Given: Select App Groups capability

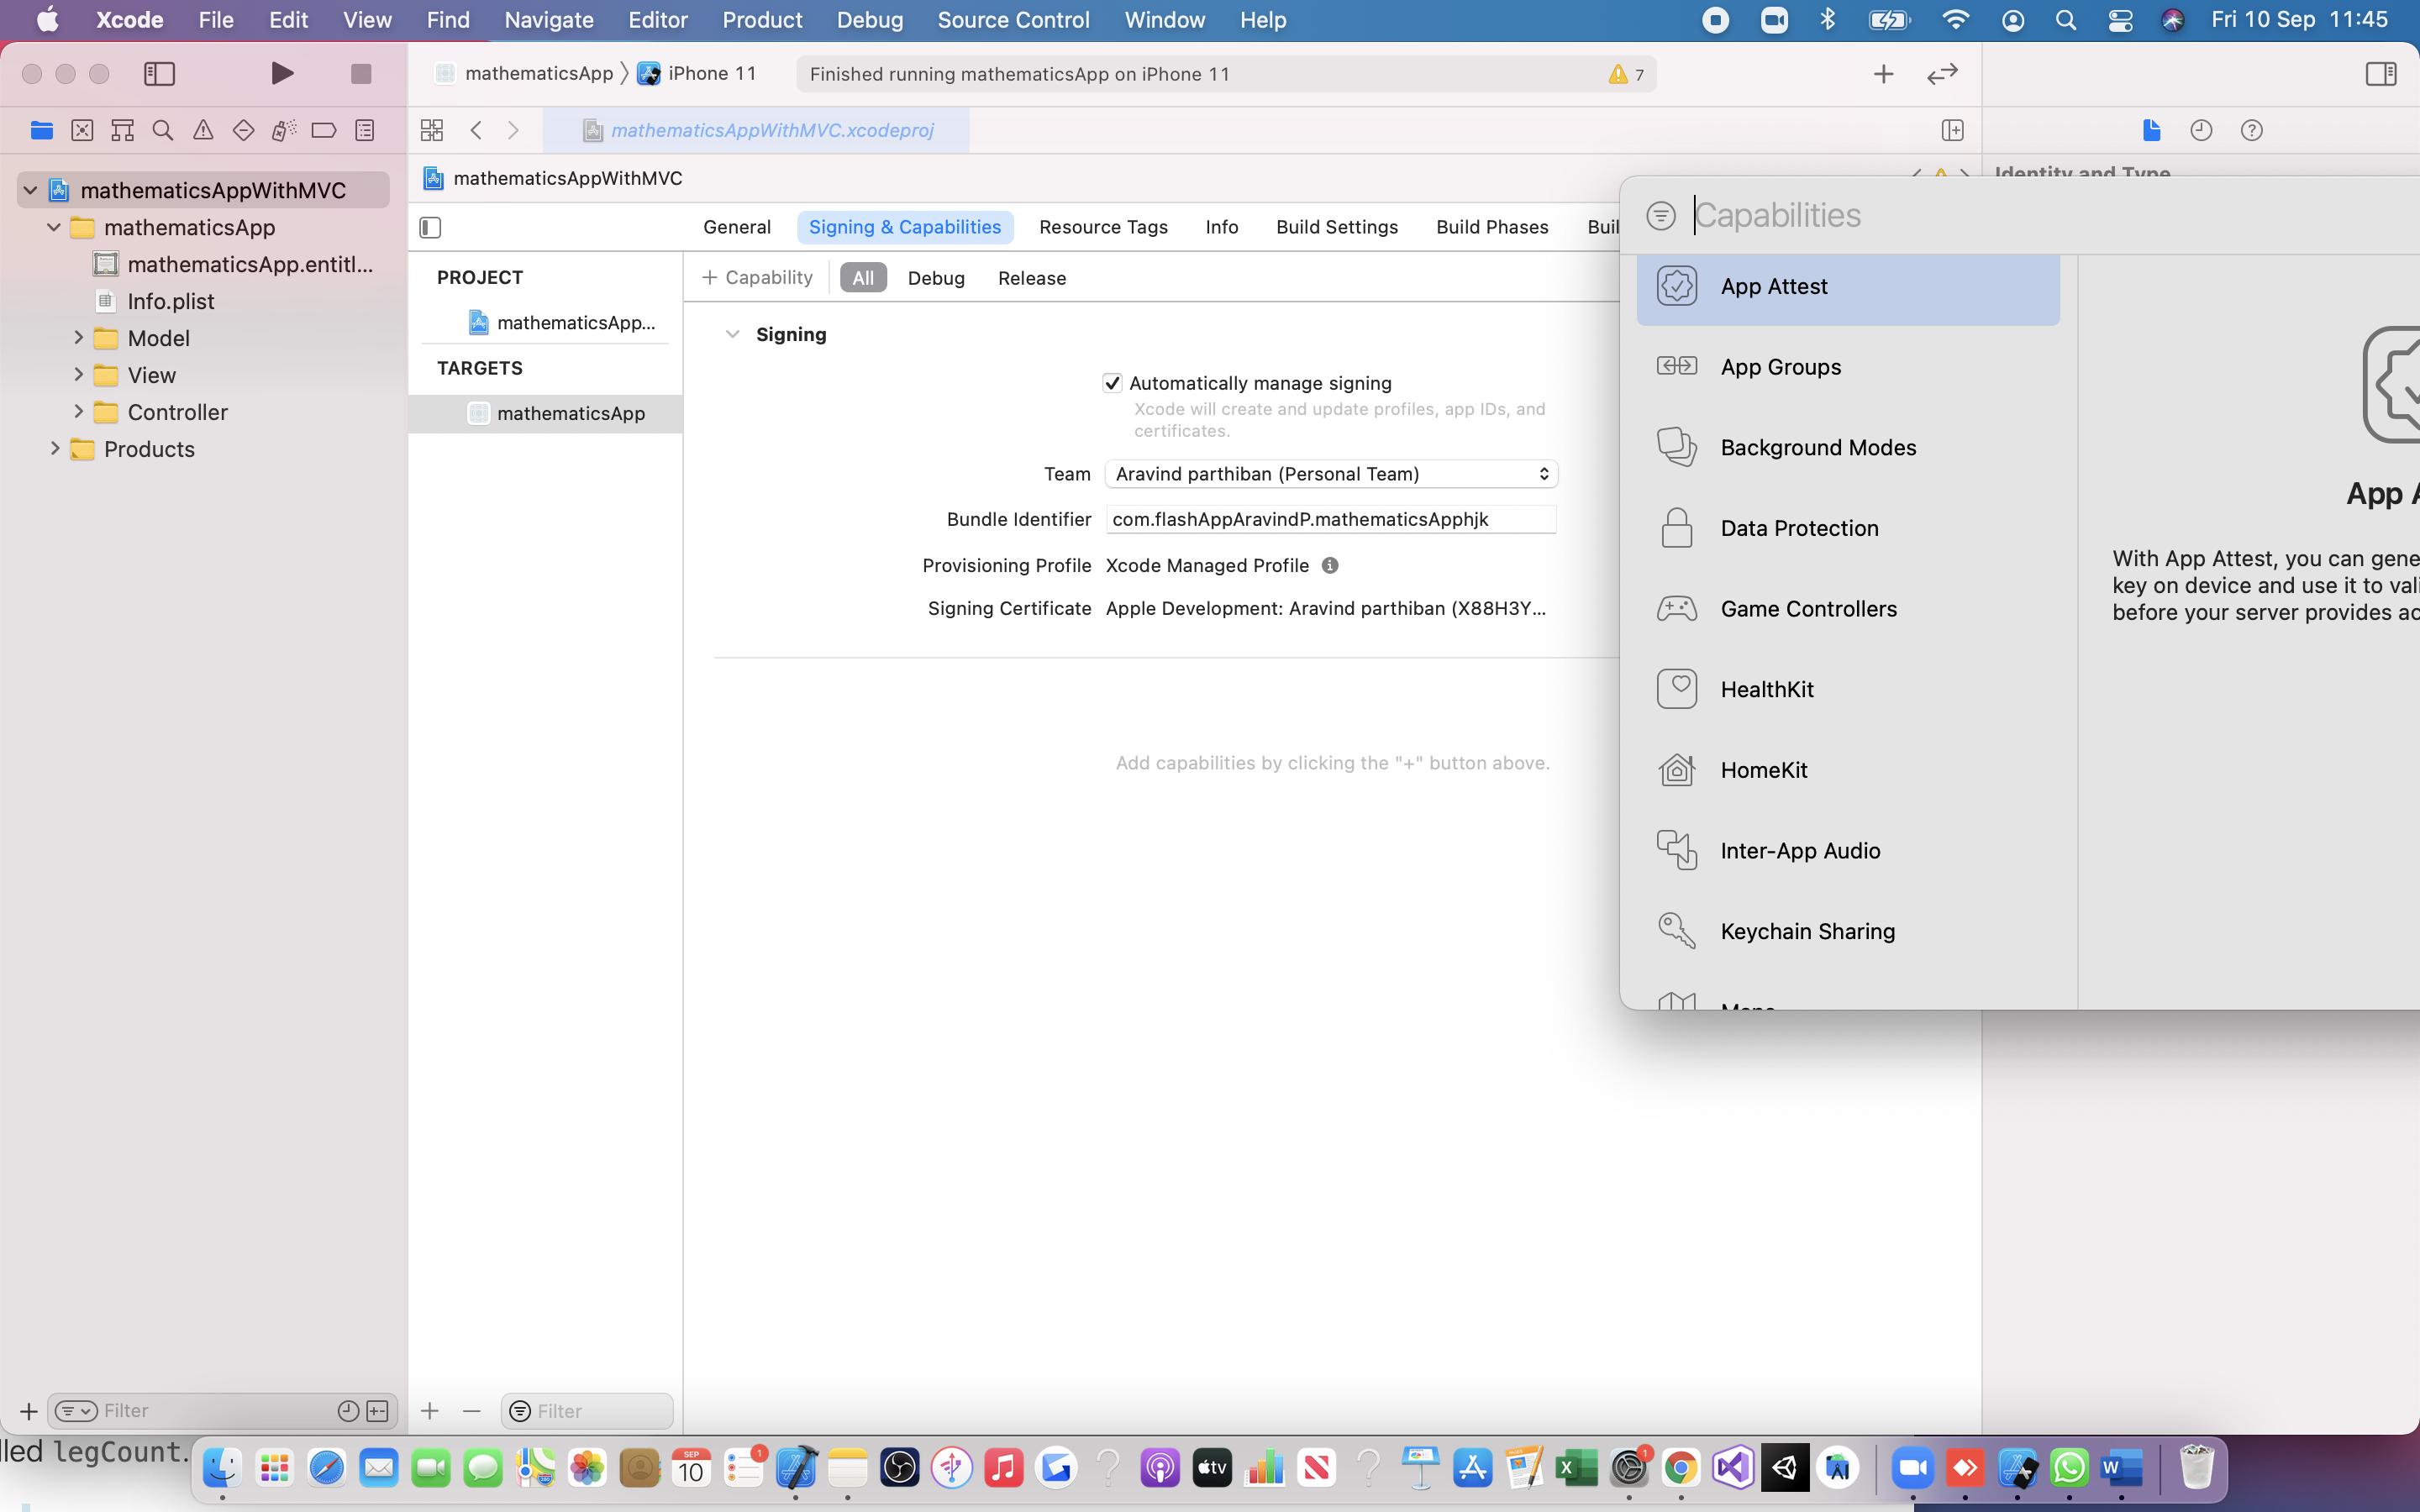Looking at the screenshot, I should tap(1848, 367).
